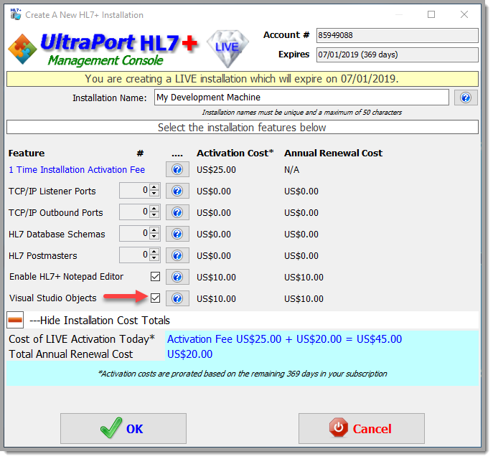Click HL7 Postmasters number field
This screenshot has width=493, height=459.
pos(135,255)
